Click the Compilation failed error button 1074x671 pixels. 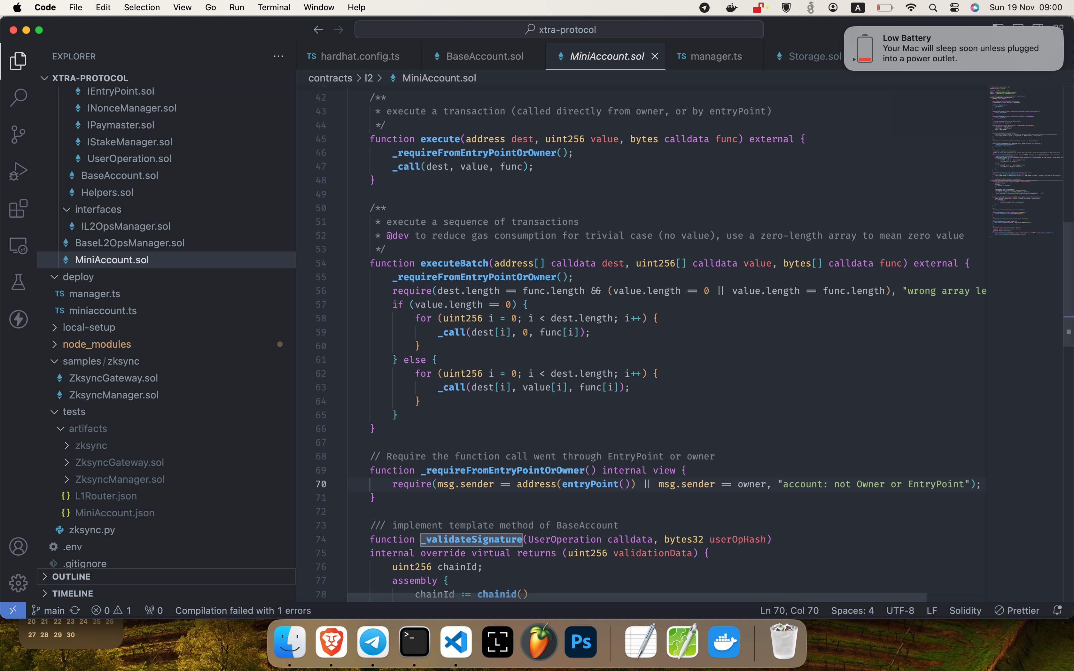pos(243,610)
